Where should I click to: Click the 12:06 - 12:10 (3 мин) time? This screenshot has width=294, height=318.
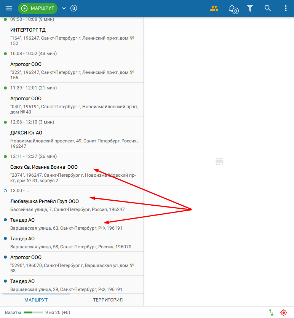(32, 122)
